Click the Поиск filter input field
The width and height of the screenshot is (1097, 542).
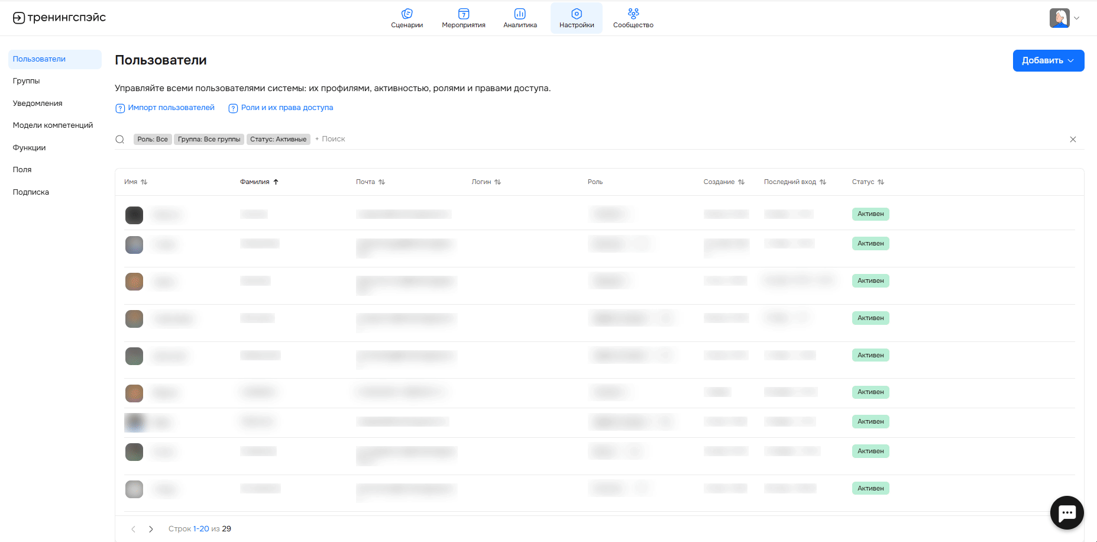coord(334,140)
